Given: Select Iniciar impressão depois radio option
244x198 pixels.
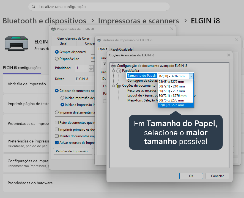Looking at the screenshot, I should 62,98.
